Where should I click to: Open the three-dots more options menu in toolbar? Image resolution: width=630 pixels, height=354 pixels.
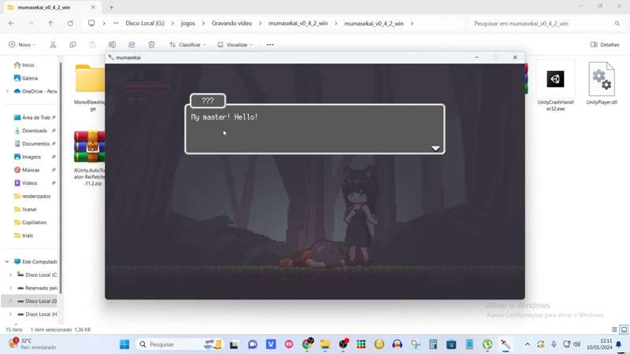click(270, 45)
